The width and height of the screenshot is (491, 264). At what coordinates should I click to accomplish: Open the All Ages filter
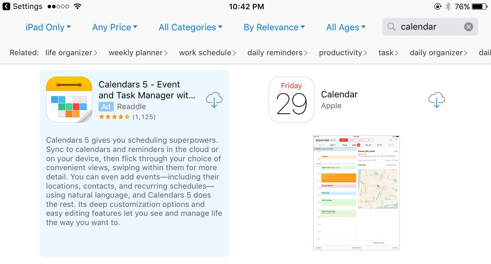pyautogui.click(x=346, y=27)
